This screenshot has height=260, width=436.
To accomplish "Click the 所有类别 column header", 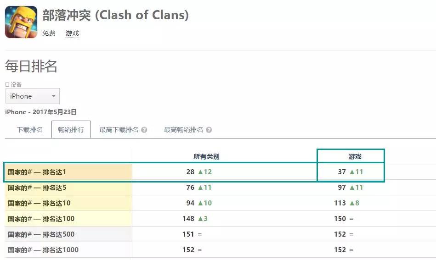I will tap(206, 156).
